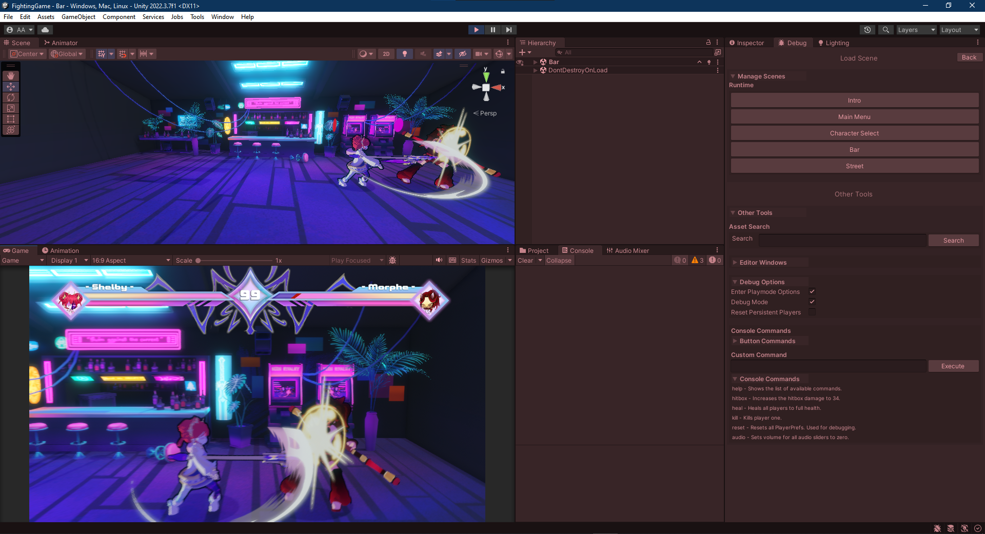Toggle Game view mute audio icon
Screen dimensions: 985x534
(x=439, y=261)
